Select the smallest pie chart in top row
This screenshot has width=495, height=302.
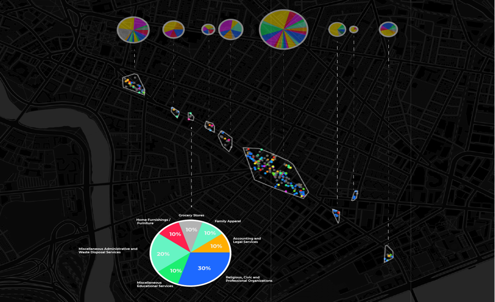pos(354,29)
